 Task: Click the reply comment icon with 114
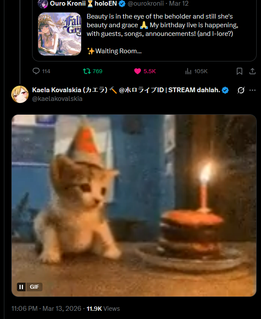[36, 71]
